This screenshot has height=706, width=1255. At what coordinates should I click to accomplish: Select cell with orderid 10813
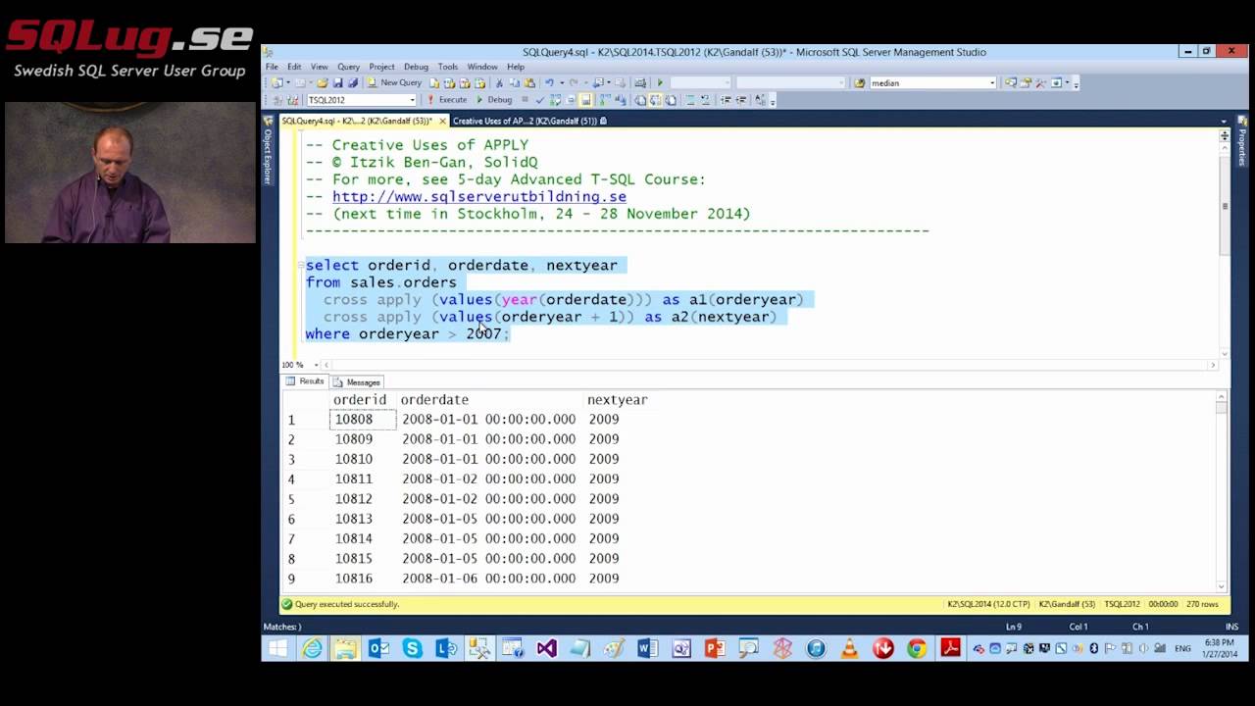[363, 519]
